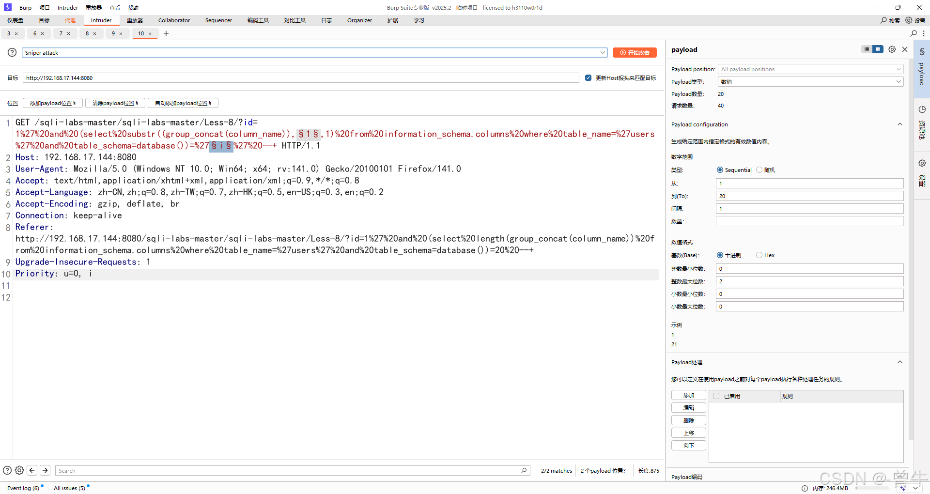Open the Burp menu
The width and height of the screenshot is (930, 494).
pyautogui.click(x=25, y=8)
